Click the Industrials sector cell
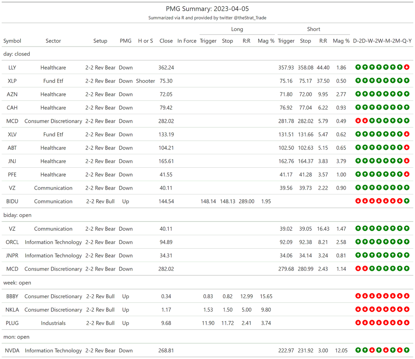 click(53, 323)
